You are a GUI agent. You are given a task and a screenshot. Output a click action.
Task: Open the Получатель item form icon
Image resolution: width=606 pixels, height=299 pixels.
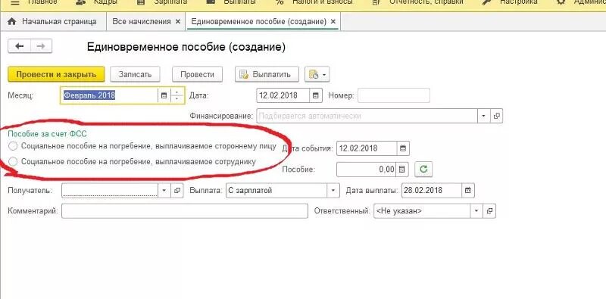coord(177,190)
